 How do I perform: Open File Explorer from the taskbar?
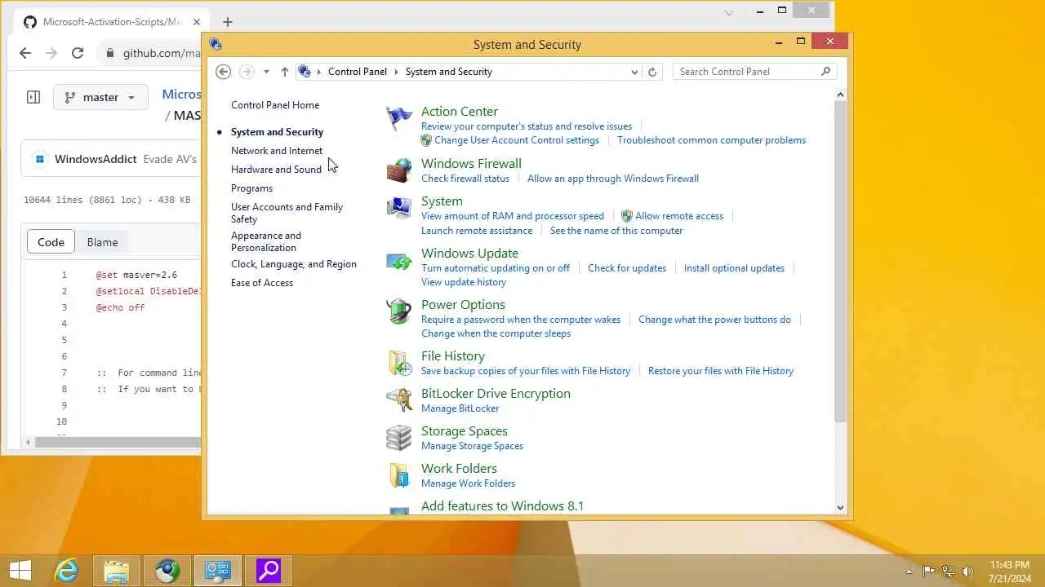click(117, 571)
